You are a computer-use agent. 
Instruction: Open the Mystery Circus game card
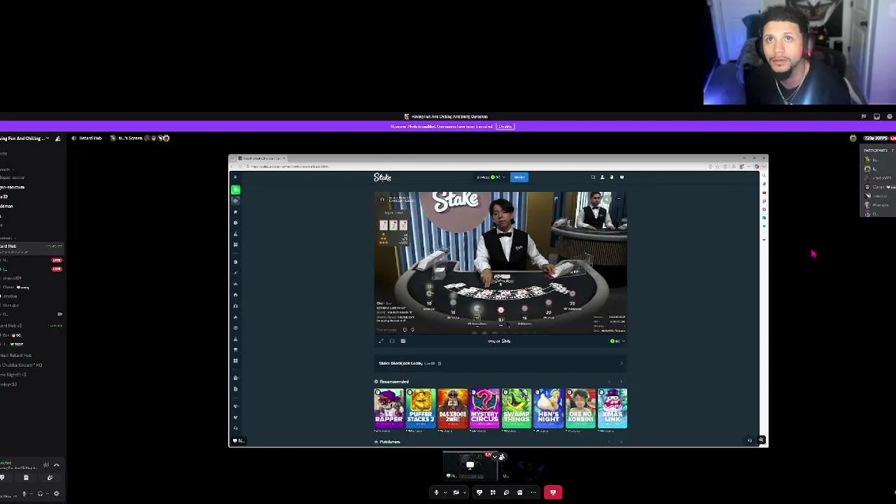point(484,408)
